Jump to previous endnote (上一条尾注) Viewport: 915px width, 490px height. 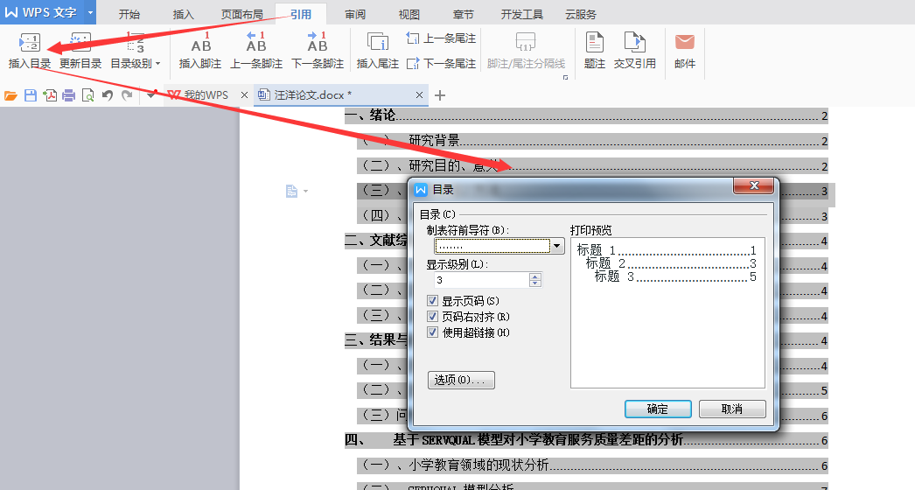[x=441, y=38]
